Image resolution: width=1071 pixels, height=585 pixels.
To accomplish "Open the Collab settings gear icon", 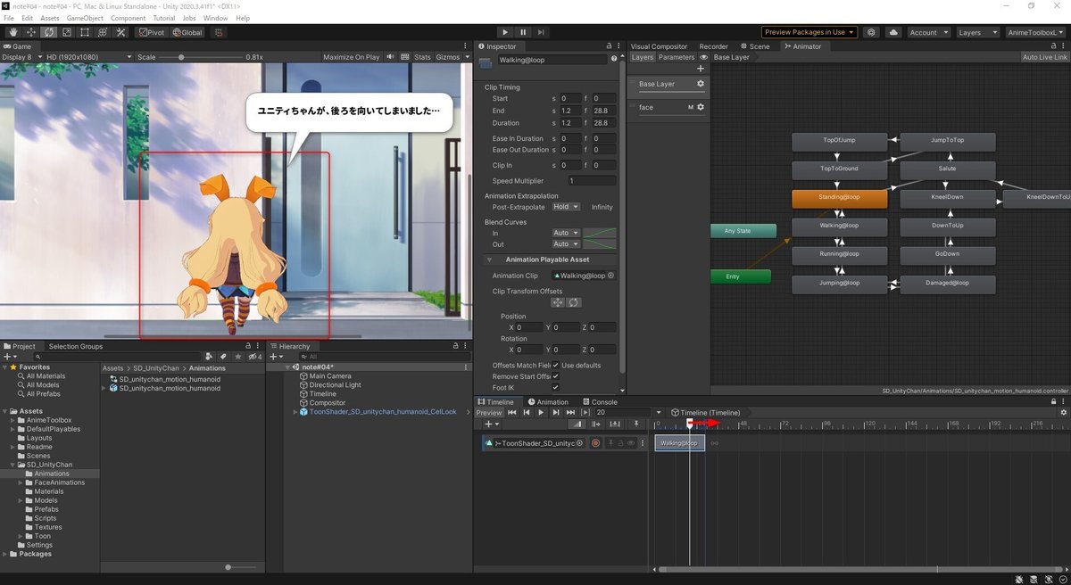I will [872, 32].
